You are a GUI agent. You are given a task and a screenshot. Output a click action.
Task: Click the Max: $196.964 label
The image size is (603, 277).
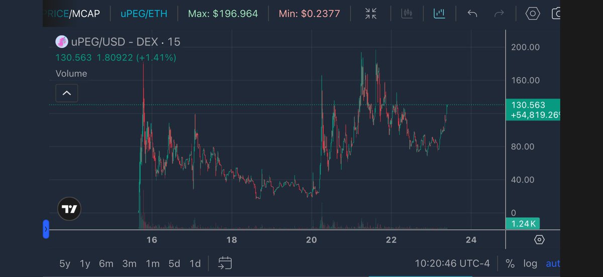[223, 14]
